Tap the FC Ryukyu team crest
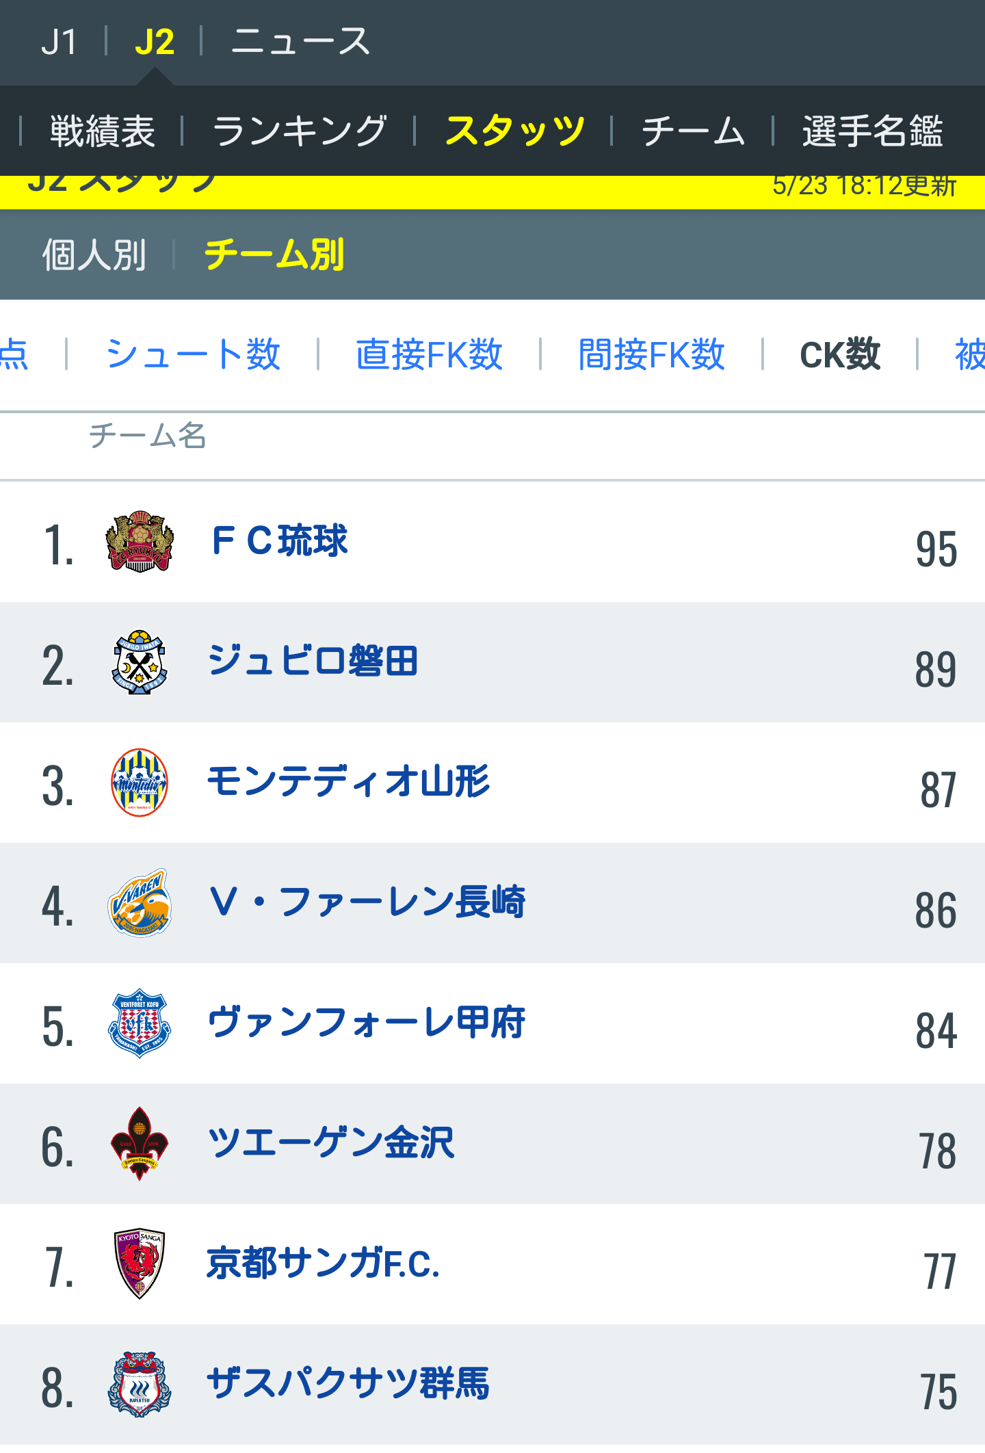 [140, 541]
